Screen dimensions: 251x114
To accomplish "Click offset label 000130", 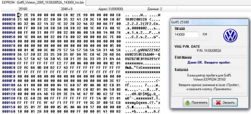I will click(9, 98).
